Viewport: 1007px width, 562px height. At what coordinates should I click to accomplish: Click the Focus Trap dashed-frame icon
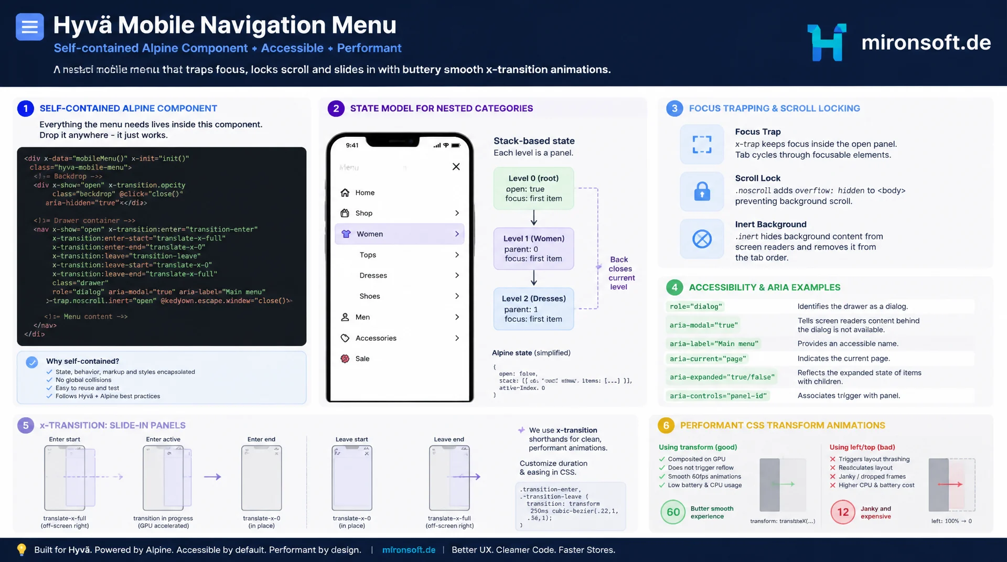pos(702,144)
